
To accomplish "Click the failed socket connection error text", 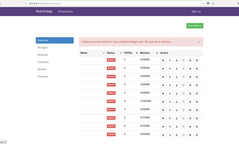I will click(126, 42).
